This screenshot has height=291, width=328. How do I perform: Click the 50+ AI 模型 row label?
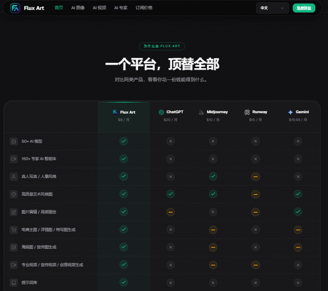(32, 141)
